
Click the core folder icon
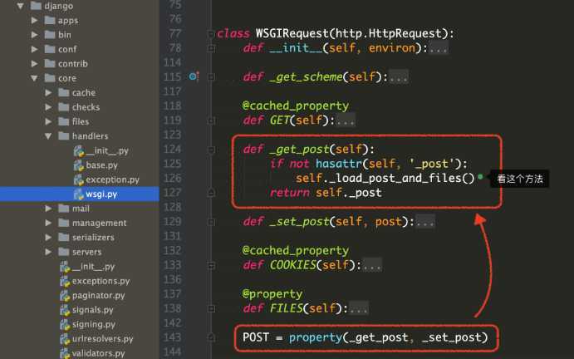pos(50,78)
